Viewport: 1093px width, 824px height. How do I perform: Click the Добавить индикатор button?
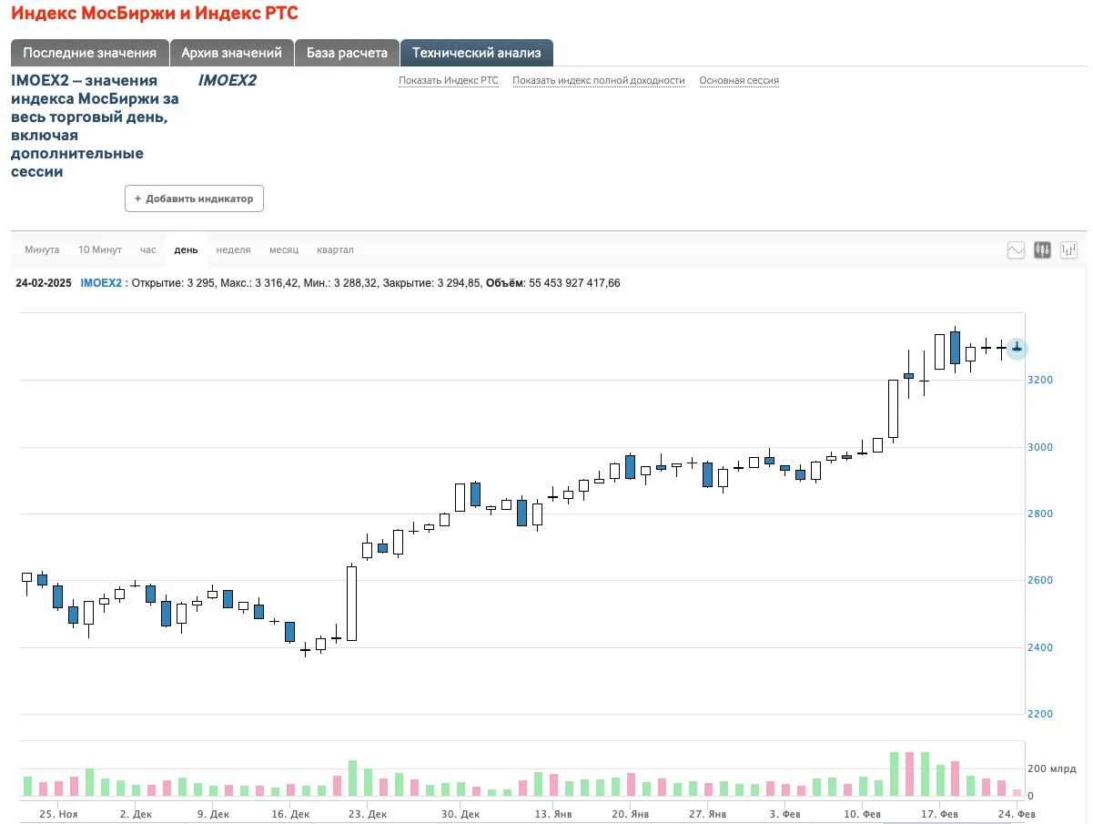click(194, 198)
